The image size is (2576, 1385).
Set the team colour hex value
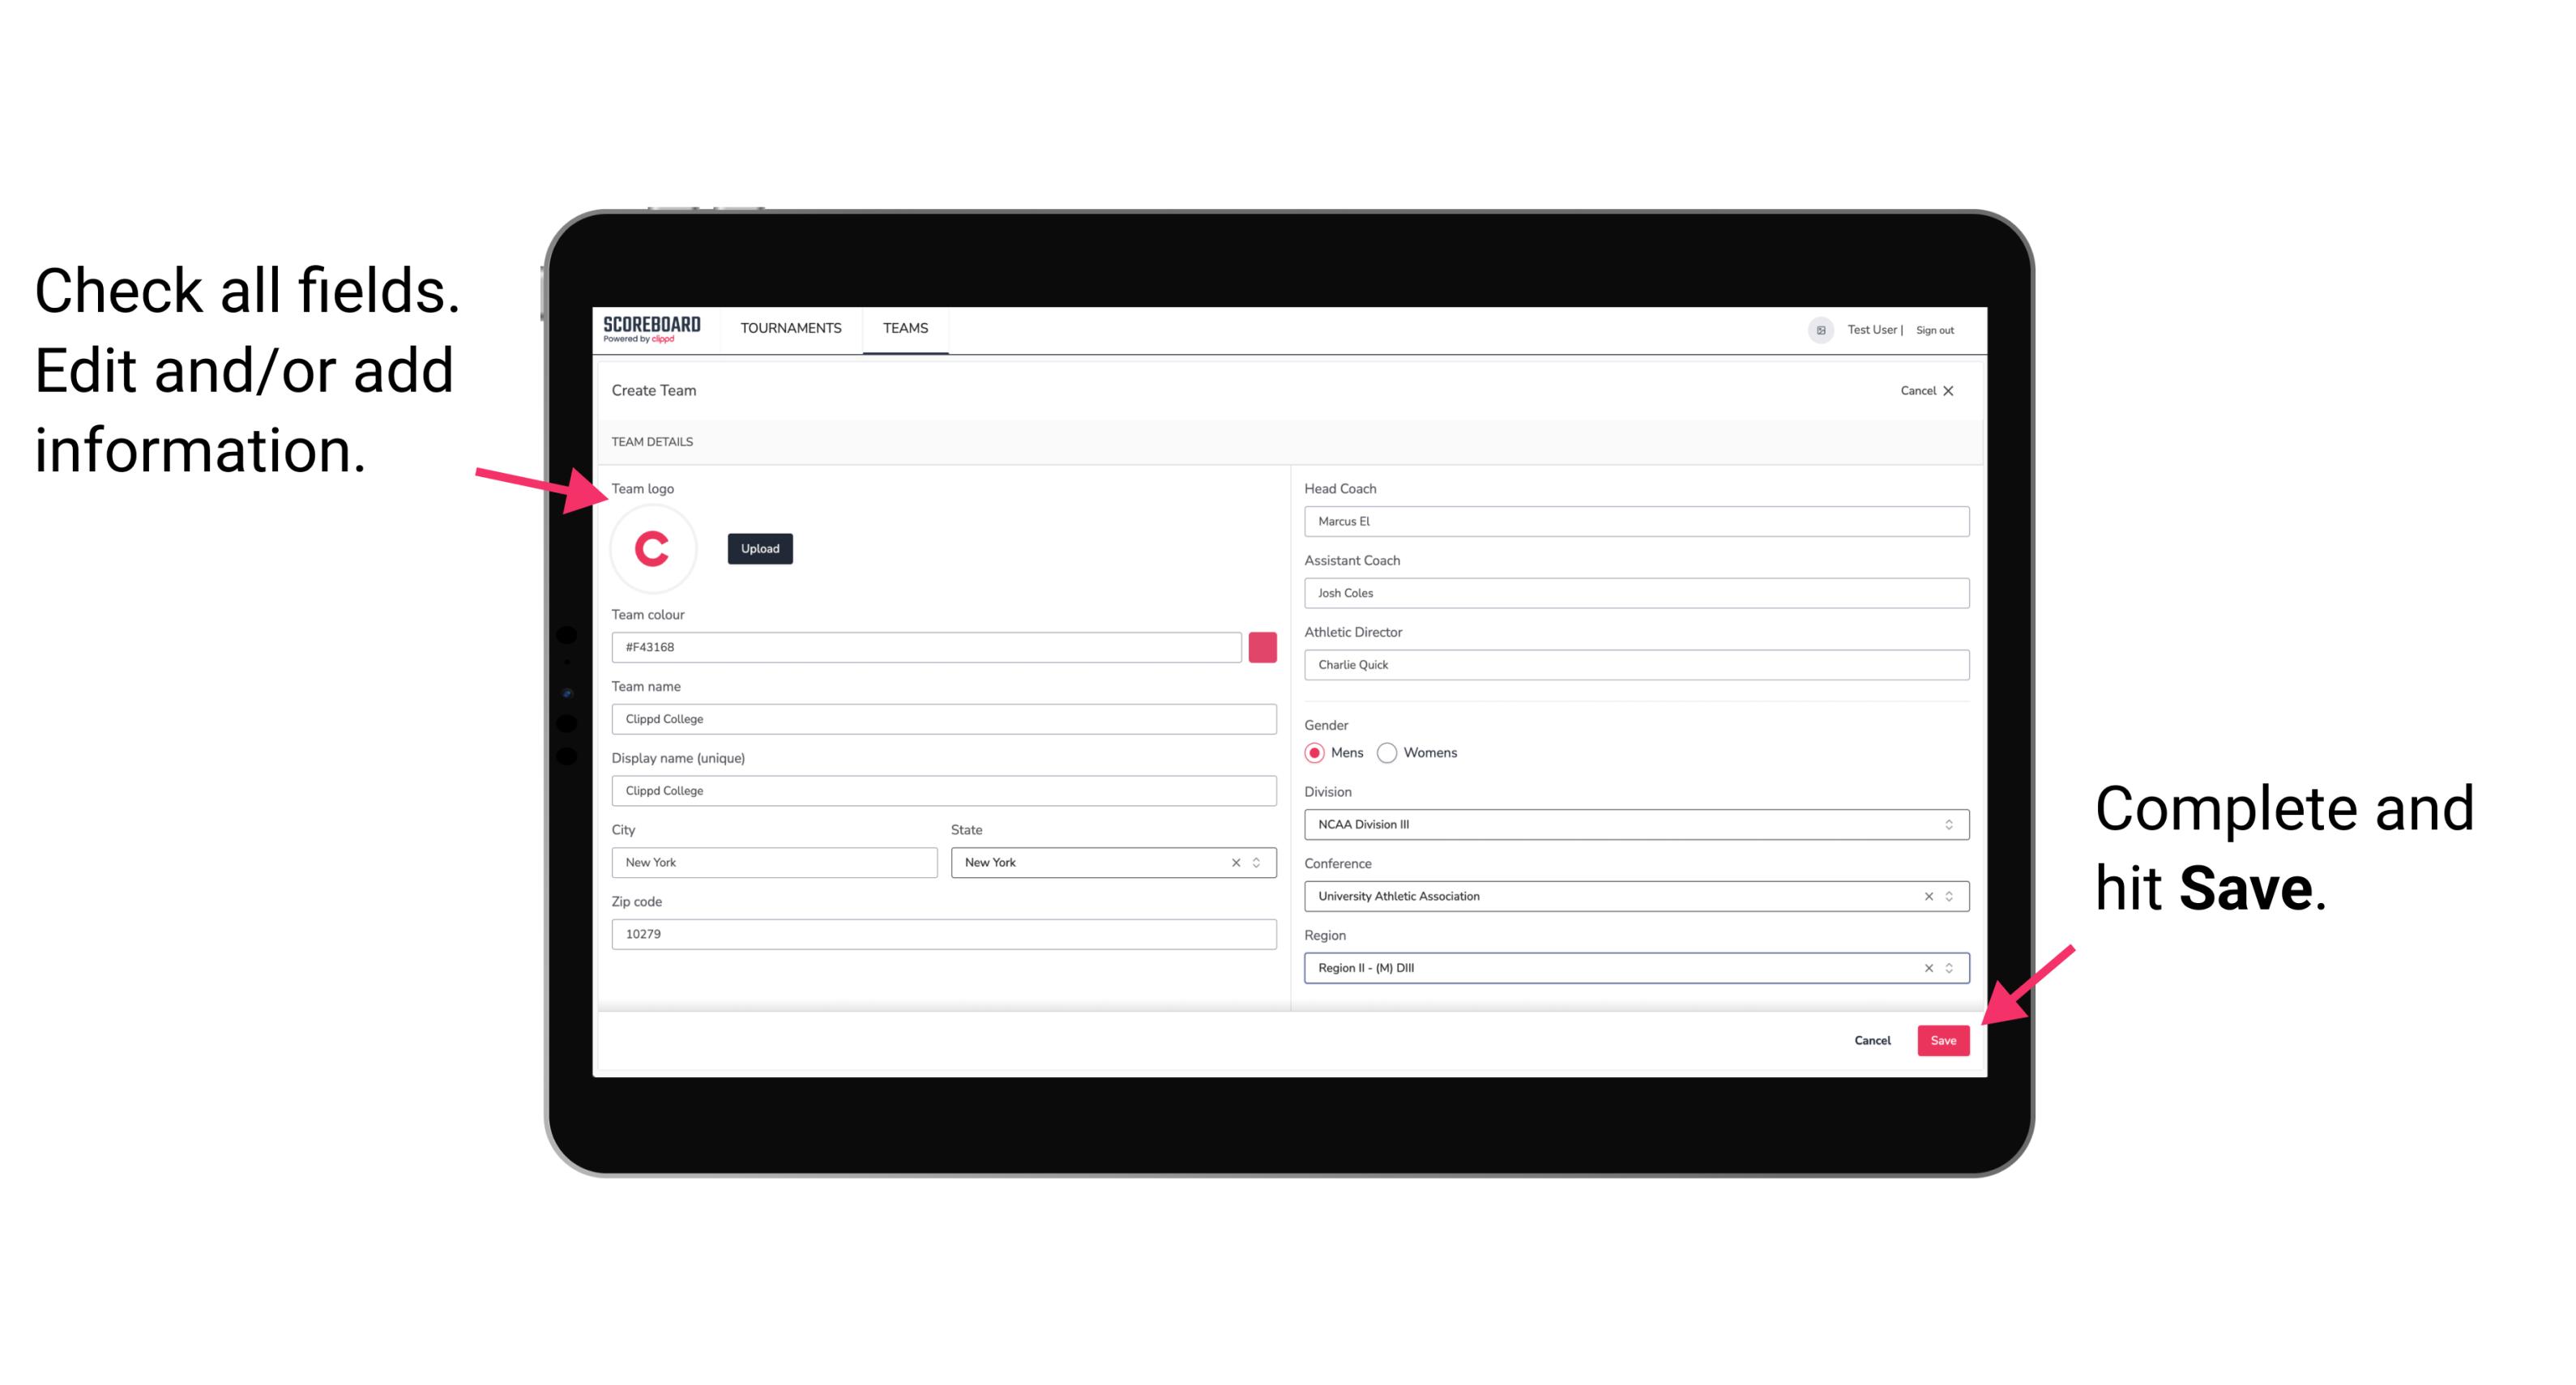(x=926, y=646)
